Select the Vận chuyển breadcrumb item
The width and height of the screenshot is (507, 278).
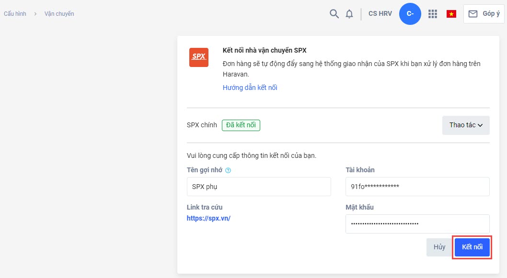59,14
